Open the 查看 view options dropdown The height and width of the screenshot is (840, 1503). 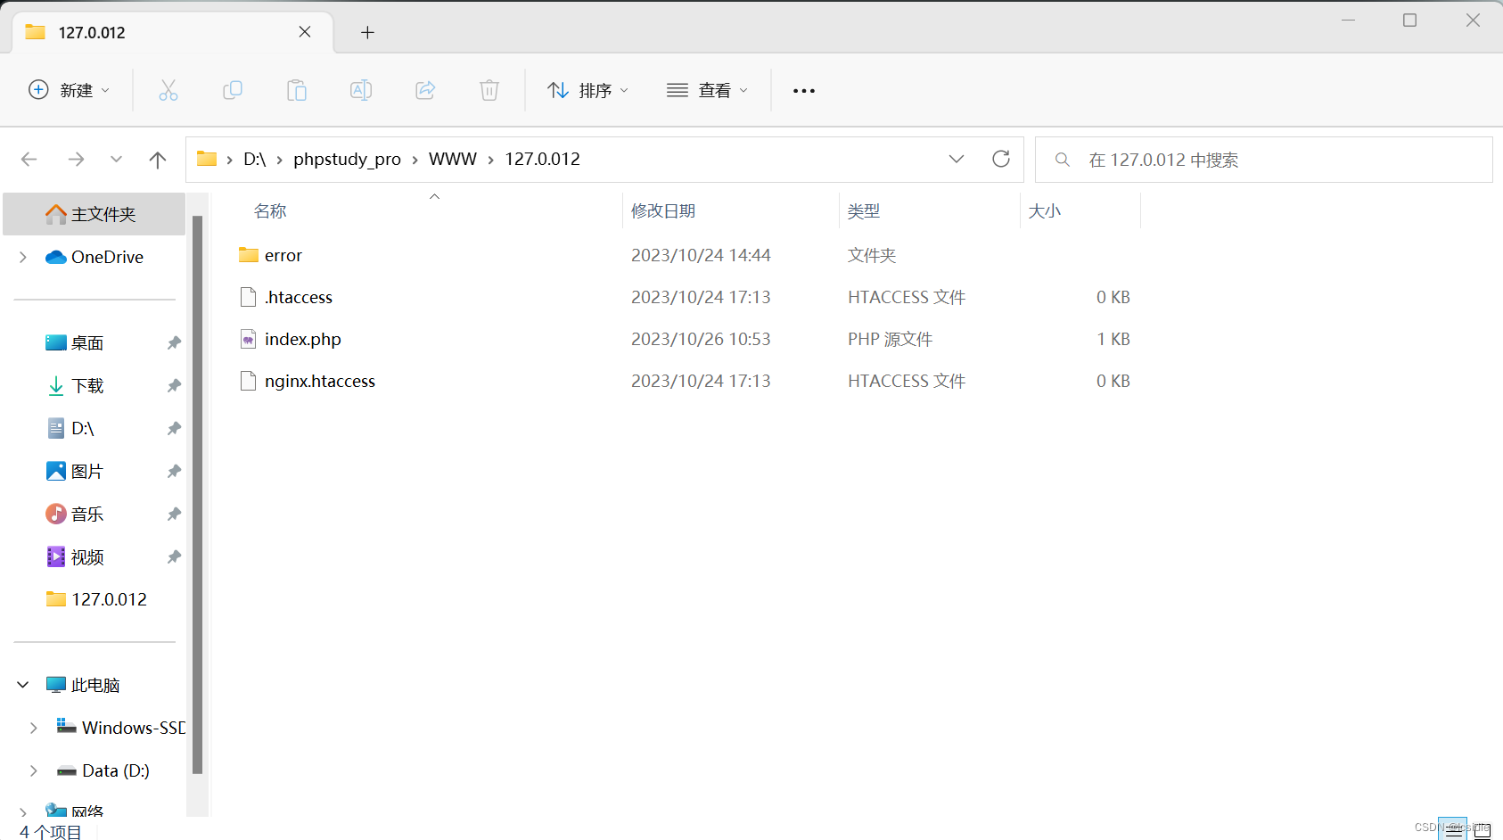click(x=707, y=90)
